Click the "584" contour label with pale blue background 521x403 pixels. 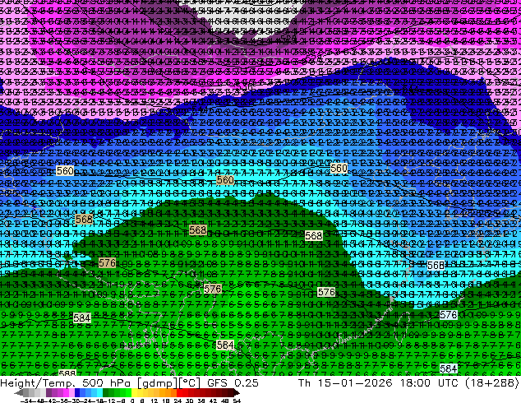(448, 368)
